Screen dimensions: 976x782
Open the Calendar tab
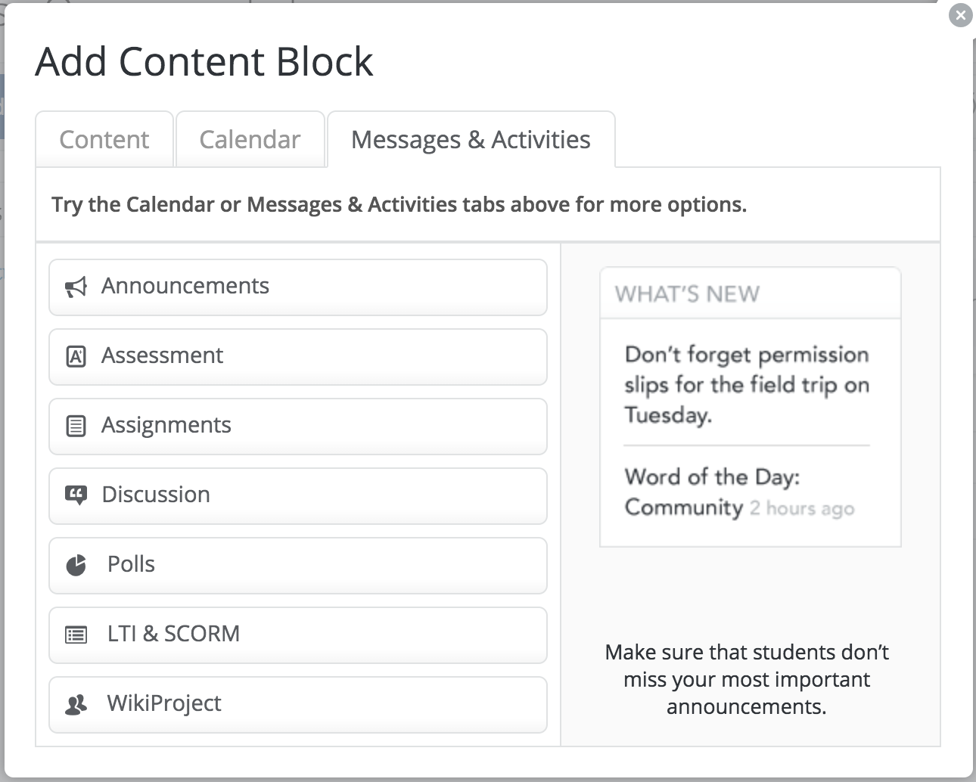pyautogui.click(x=250, y=140)
